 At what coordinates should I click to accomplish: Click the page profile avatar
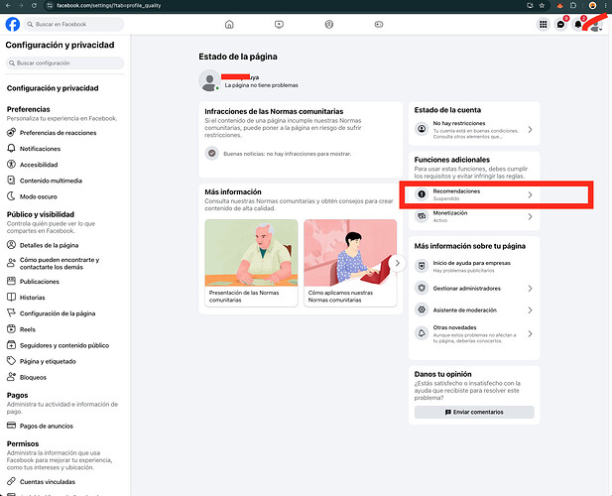tap(209, 80)
